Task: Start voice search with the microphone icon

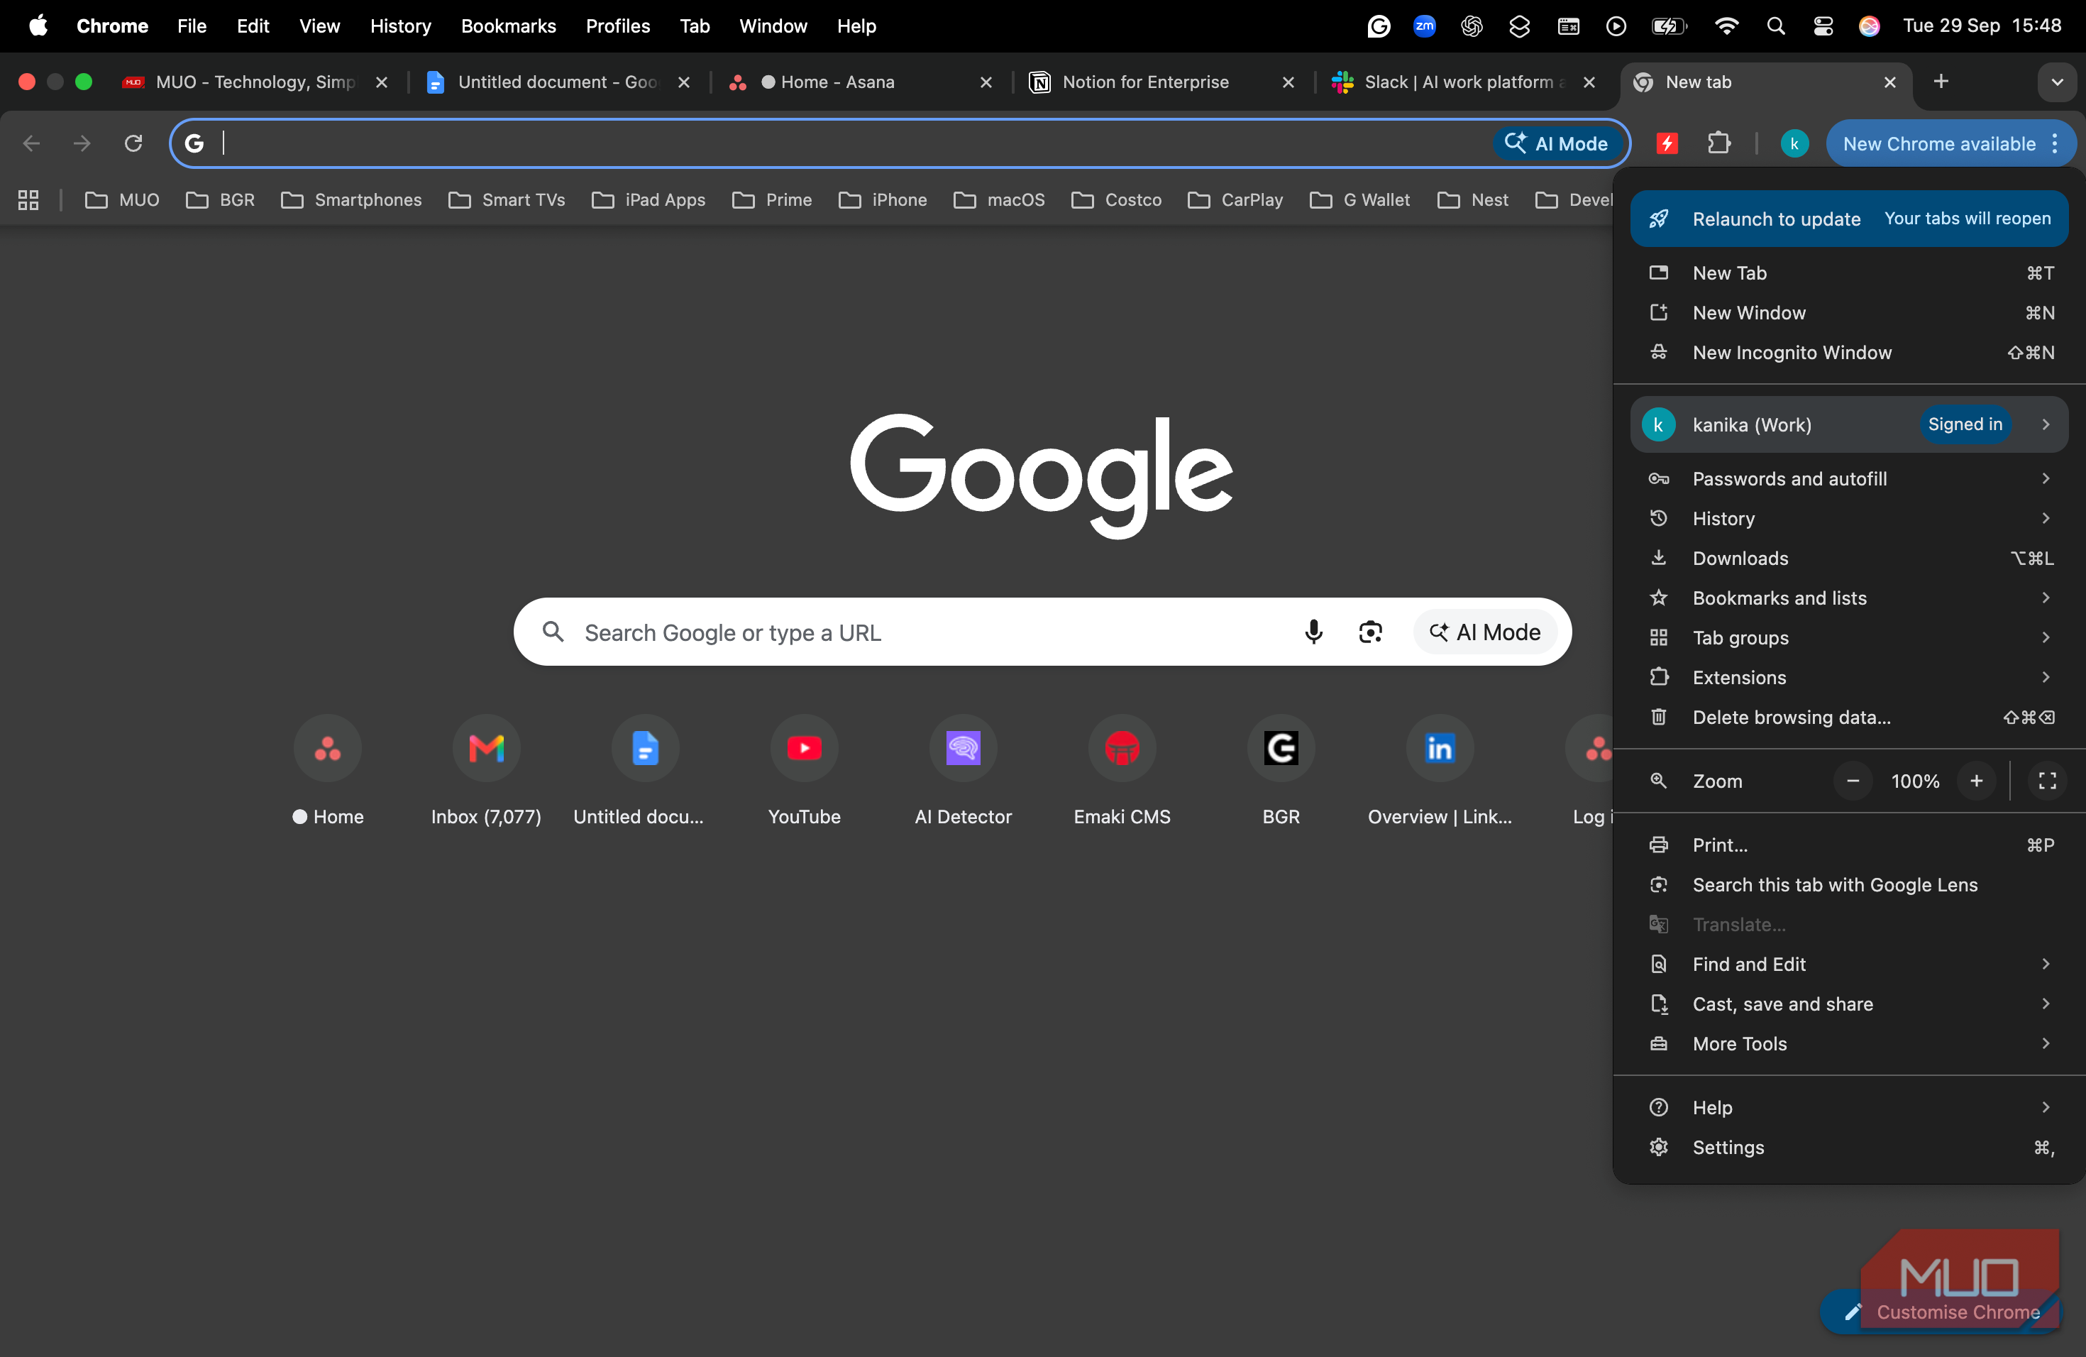Action: point(1313,631)
